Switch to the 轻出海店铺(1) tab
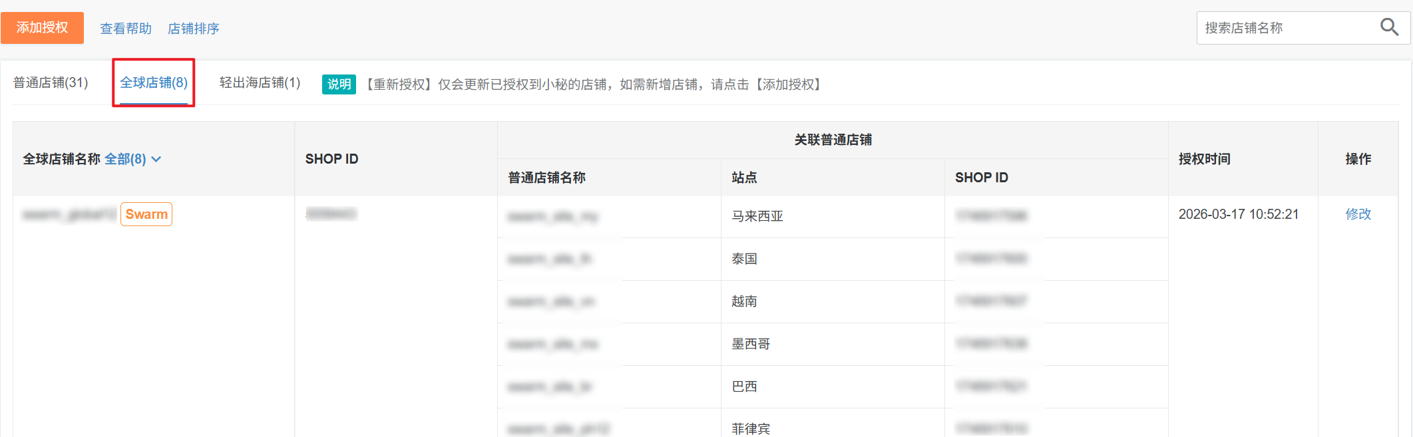The image size is (1413, 437). 260,82
